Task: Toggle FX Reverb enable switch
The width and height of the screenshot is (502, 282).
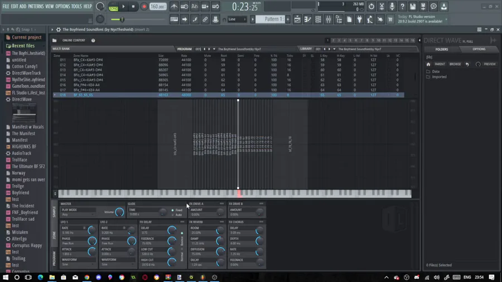Action: (221, 222)
